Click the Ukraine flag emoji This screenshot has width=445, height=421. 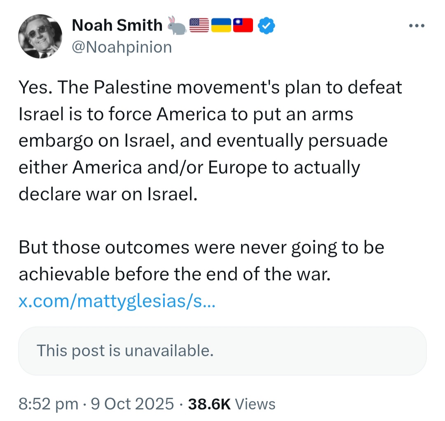(x=221, y=25)
